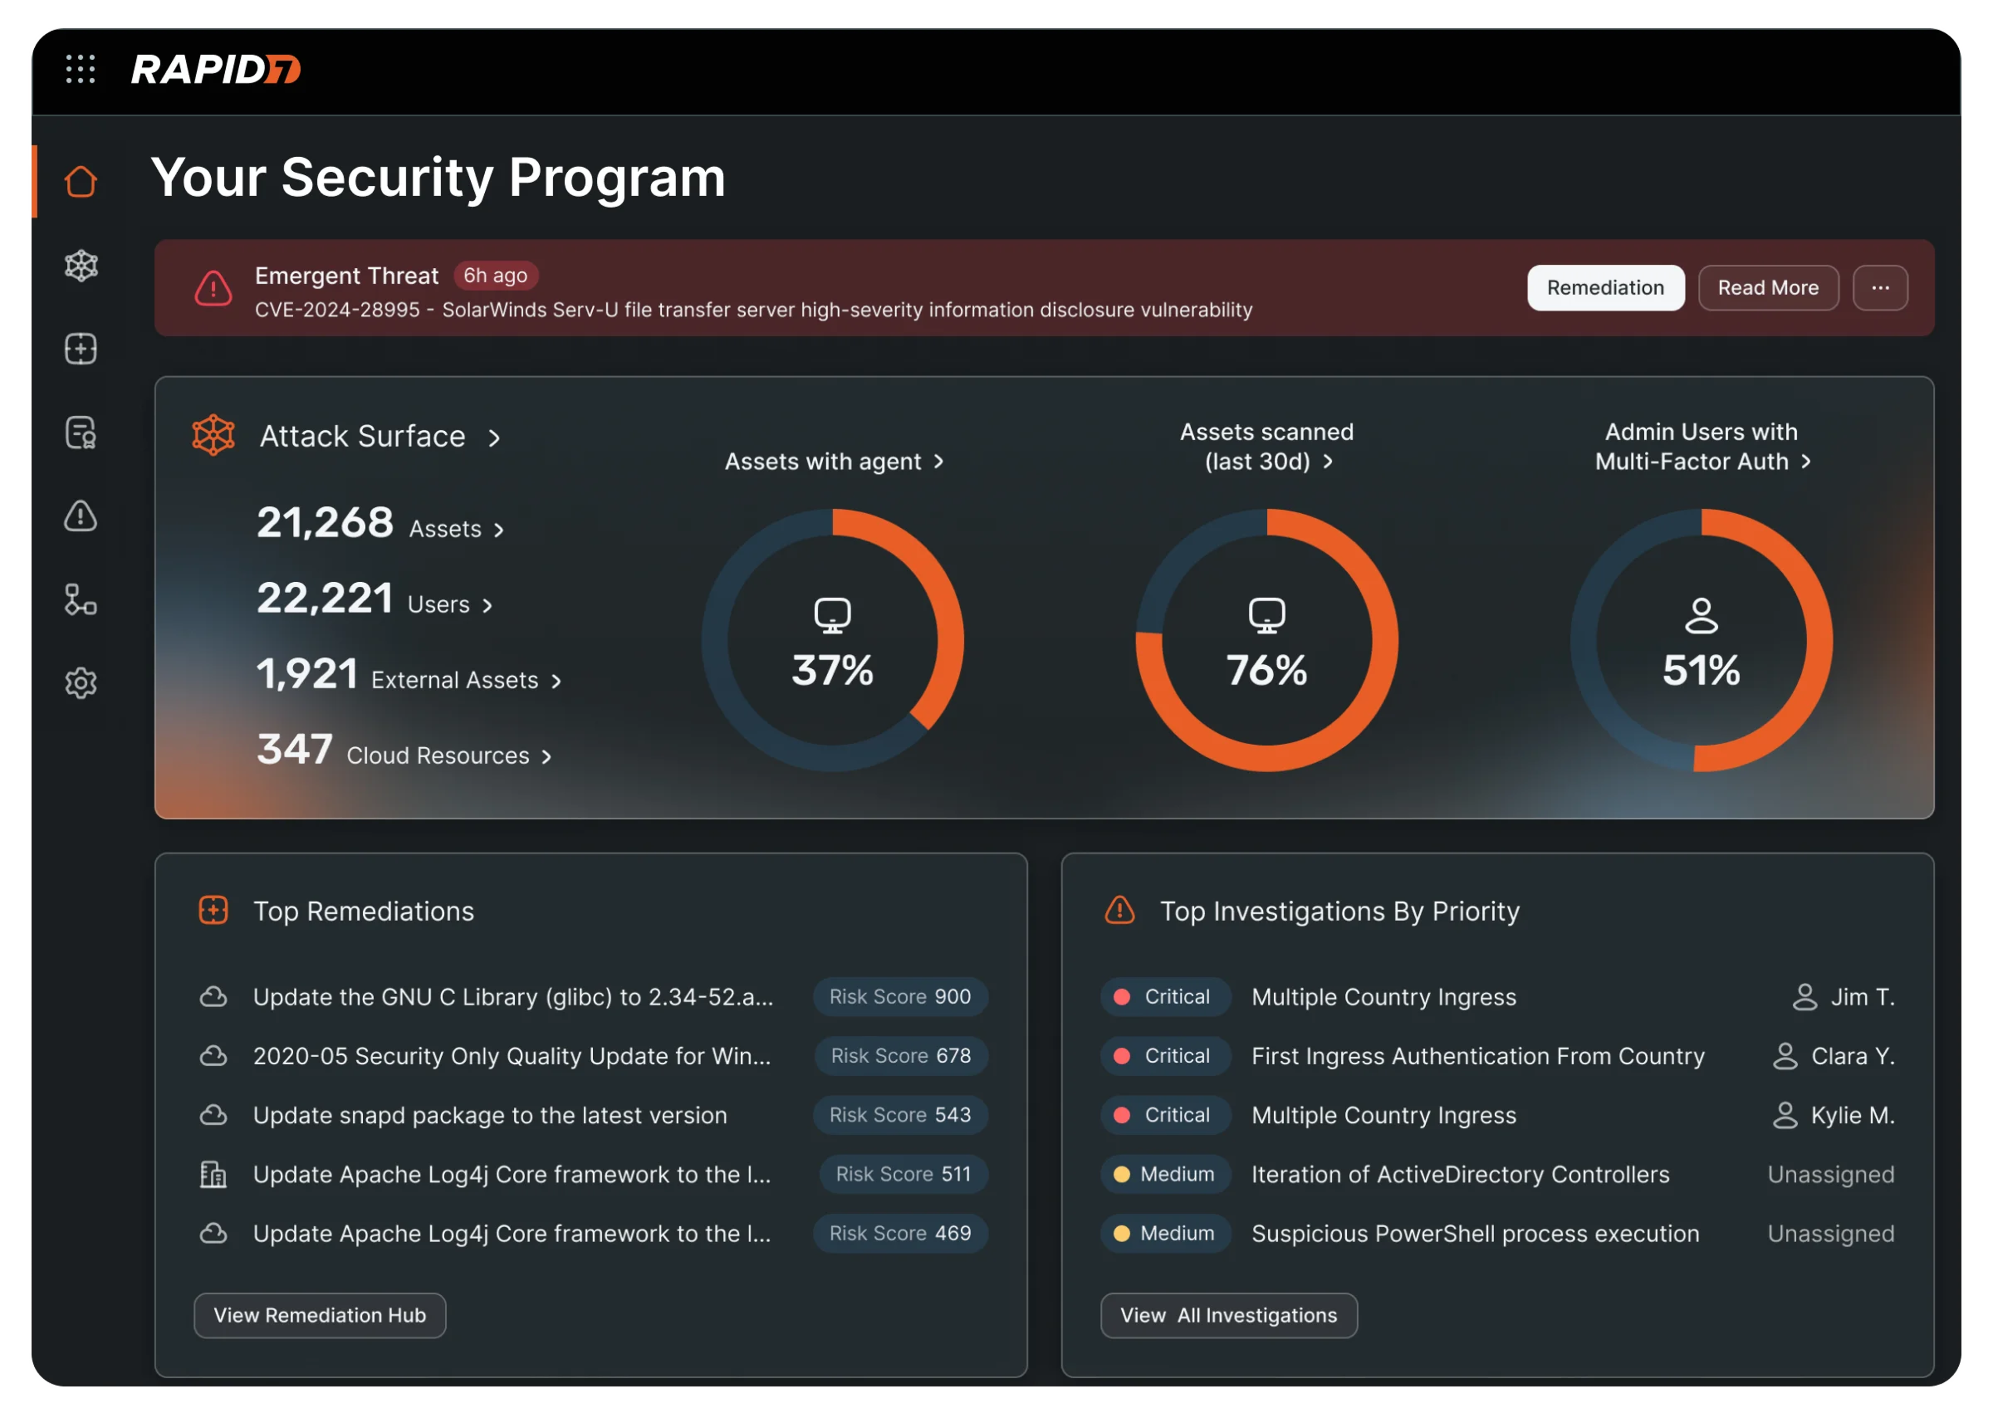Open Remediation sidebar plus-square icon
Image resolution: width=1993 pixels, height=1413 pixels.
[x=80, y=349]
